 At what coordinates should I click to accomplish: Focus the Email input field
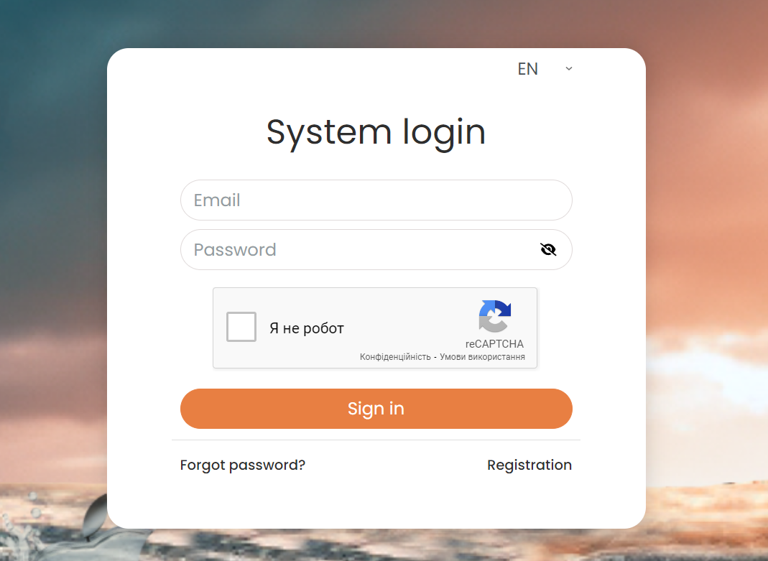pos(376,200)
